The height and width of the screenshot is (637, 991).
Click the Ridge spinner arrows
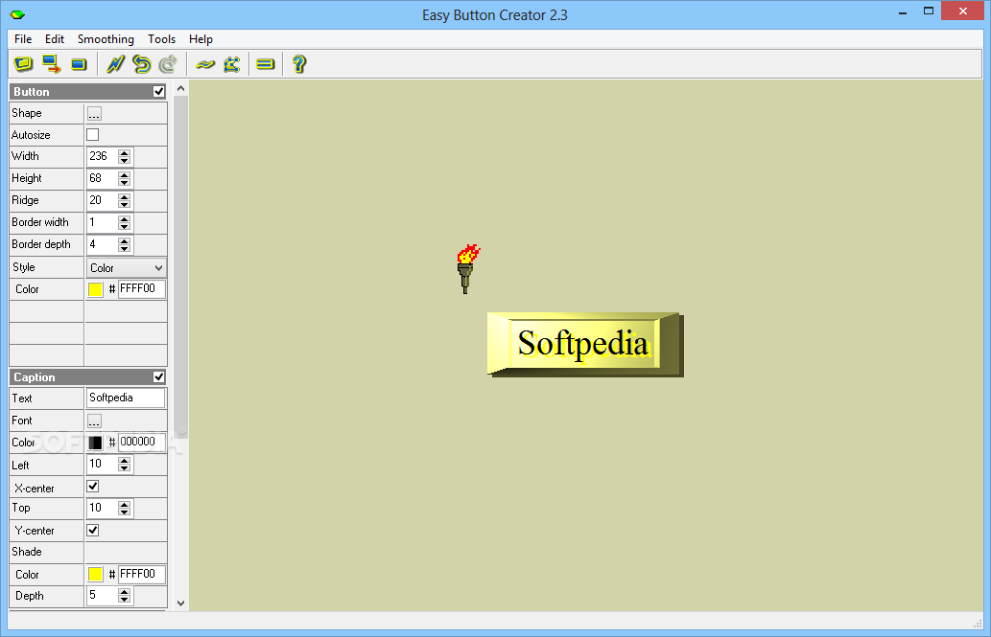[125, 201]
